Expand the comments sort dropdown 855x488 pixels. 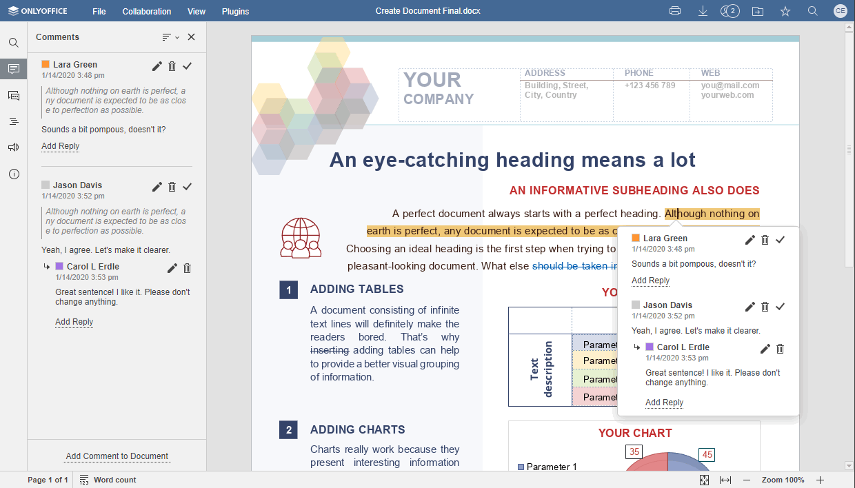[x=170, y=37]
